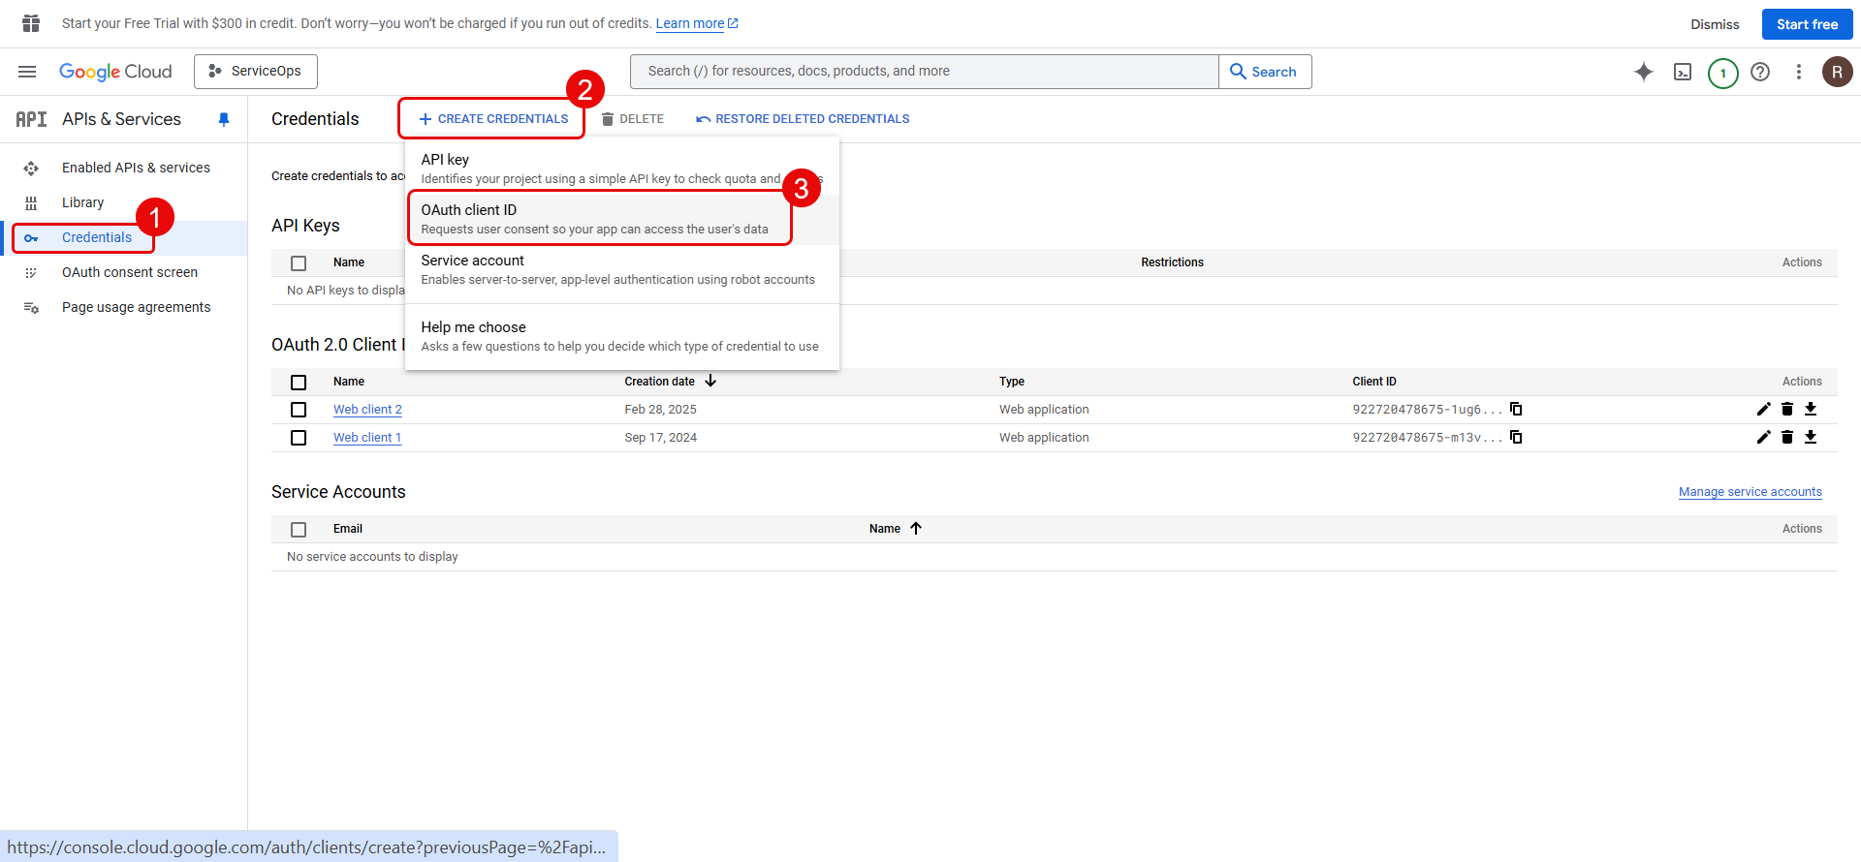The height and width of the screenshot is (862, 1861).
Task: Open the help question mark icon
Action: click(x=1760, y=72)
